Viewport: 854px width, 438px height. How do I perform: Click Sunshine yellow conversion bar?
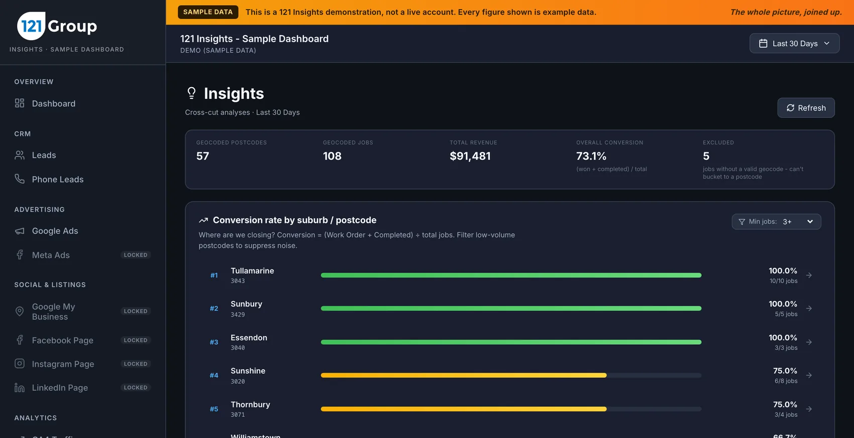[464, 375]
